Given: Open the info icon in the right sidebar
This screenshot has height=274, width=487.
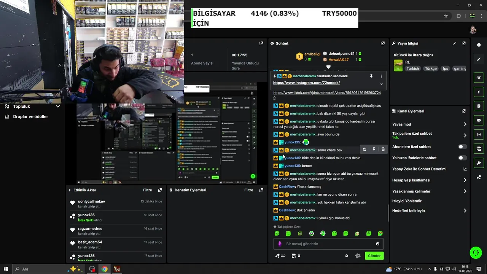Looking at the screenshot, I should (x=479, y=45).
